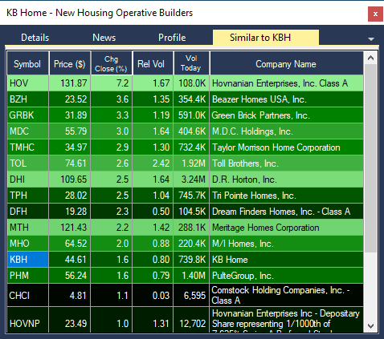Select the MHO symbol cell
The width and height of the screenshot is (384, 339).
point(27,244)
